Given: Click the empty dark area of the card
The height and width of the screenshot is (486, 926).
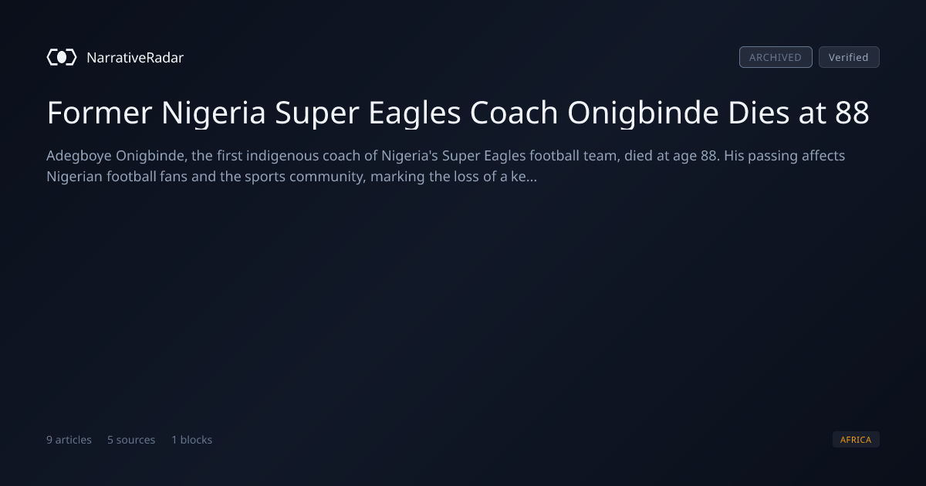Looking at the screenshot, I should (463, 309).
